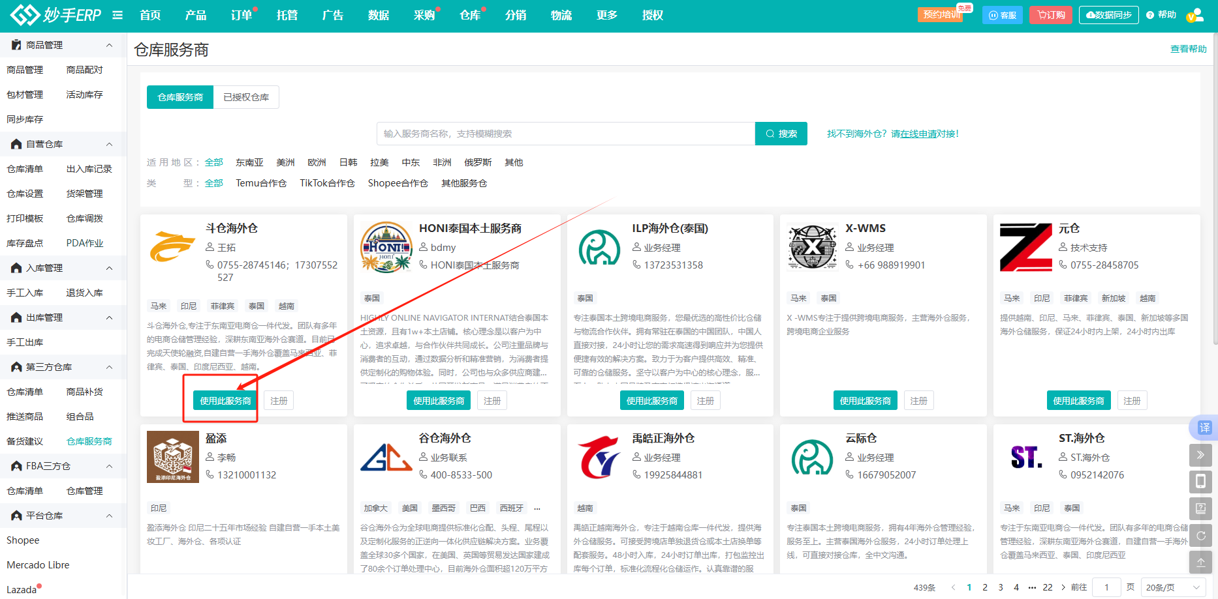Collapse the 自营仓库 sidebar section
Viewport: 1218px width, 599px height.
pos(109,144)
